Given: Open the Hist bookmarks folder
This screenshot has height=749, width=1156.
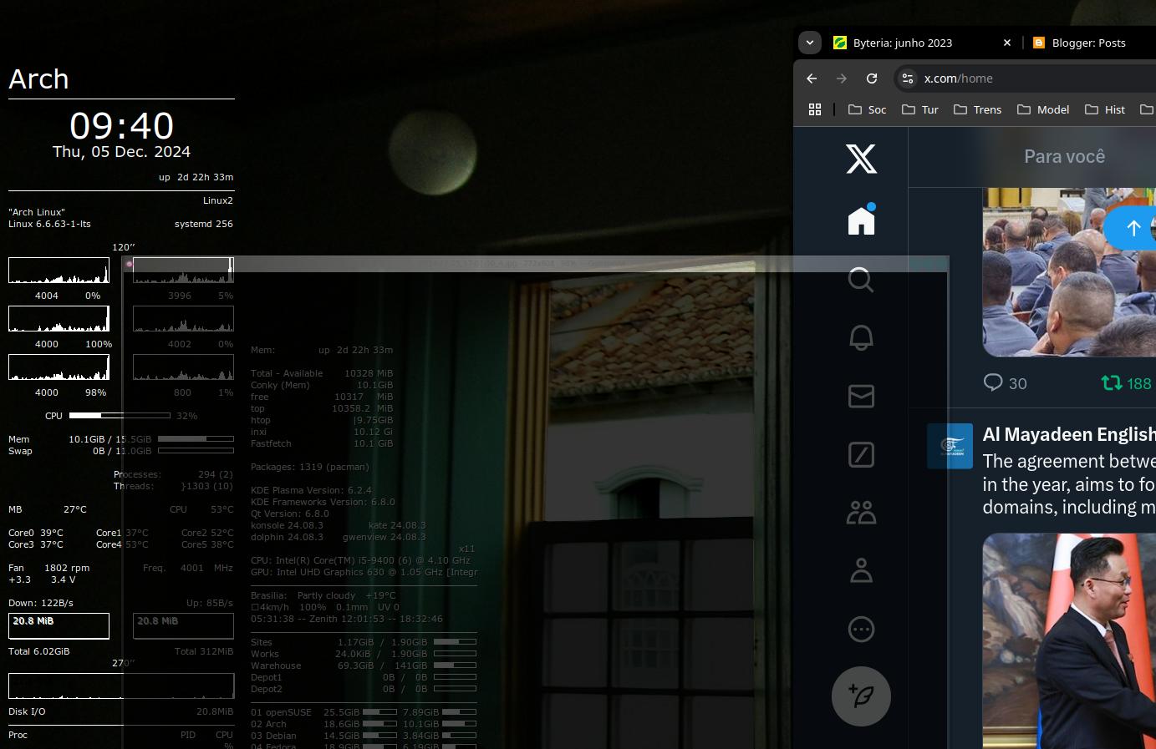Looking at the screenshot, I should pyautogui.click(x=1104, y=109).
